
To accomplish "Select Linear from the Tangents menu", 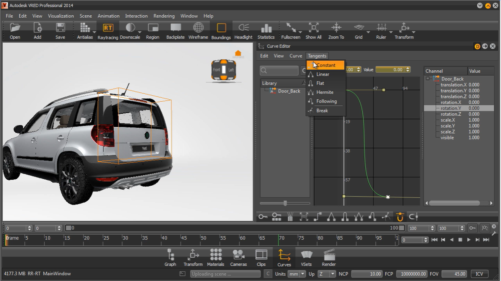I will [x=323, y=74].
